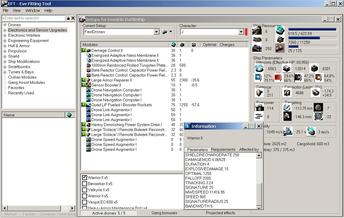This screenshot has width=344, height=218.
Task: Click the lock icon next to search box
Action: pyautogui.click(x=68, y=18)
